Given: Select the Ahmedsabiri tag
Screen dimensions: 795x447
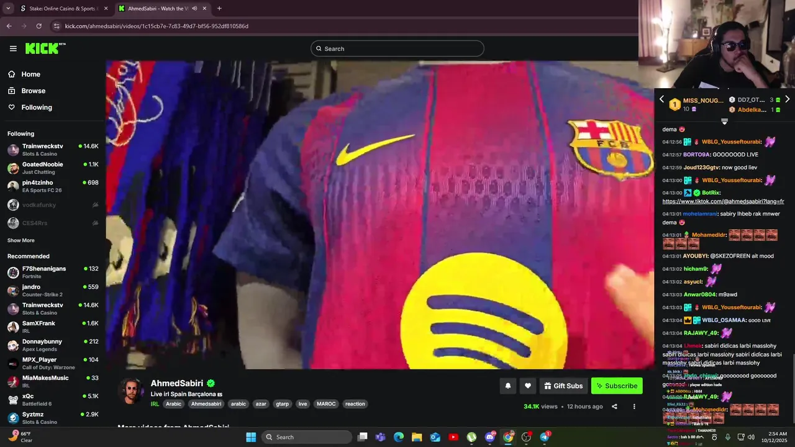Looking at the screenshot, I should coord(206,404).
